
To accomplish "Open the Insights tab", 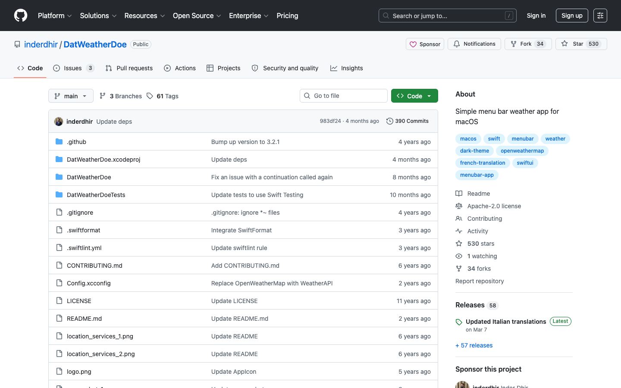I will click(x=347, y=68).
